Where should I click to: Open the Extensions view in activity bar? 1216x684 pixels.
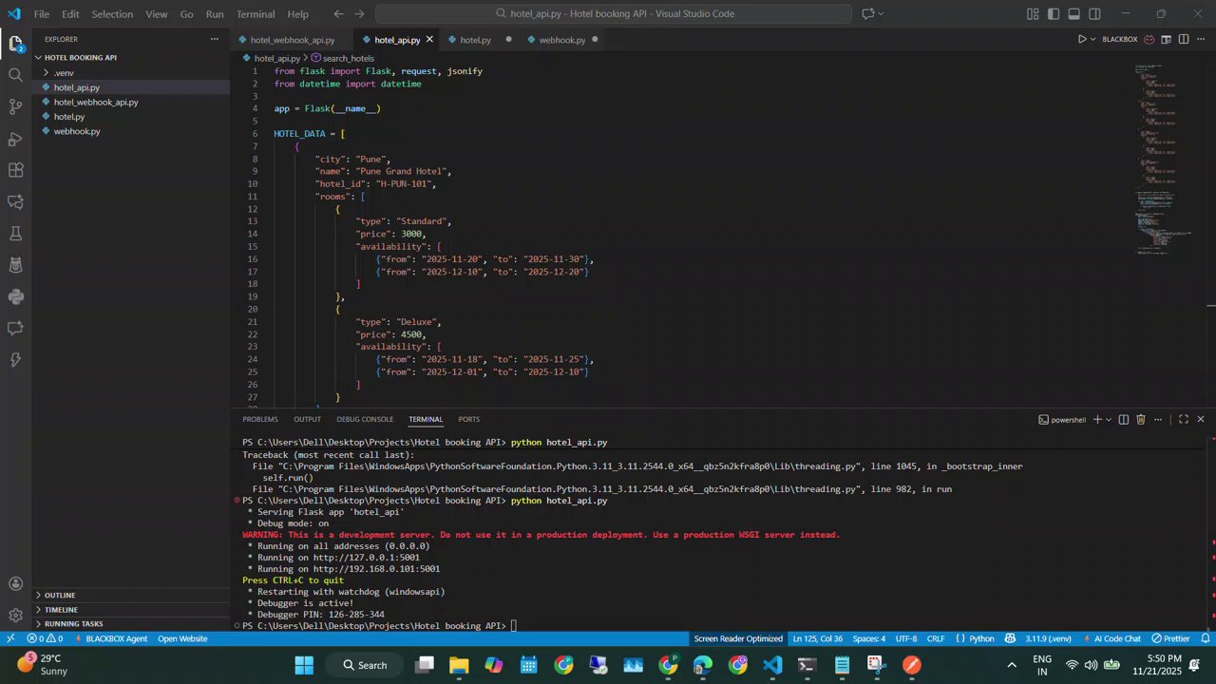pos(15,170)
